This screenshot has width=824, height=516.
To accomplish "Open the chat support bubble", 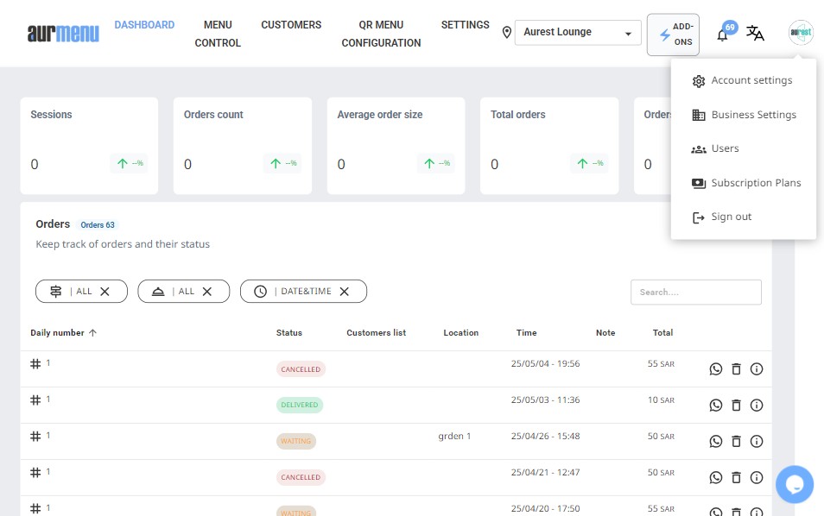I will pyautogui.click(x=794, y=484).
